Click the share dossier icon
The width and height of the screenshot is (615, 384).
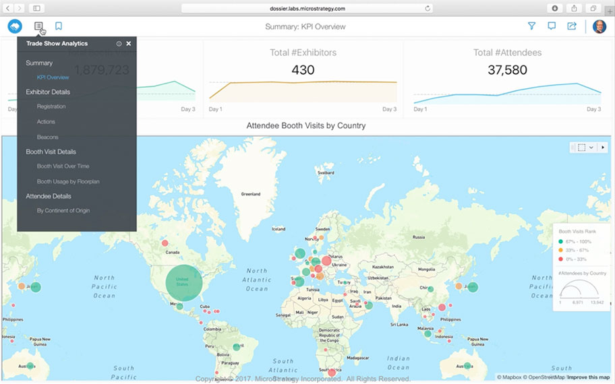pyautogui.click(x=572, y=26)
